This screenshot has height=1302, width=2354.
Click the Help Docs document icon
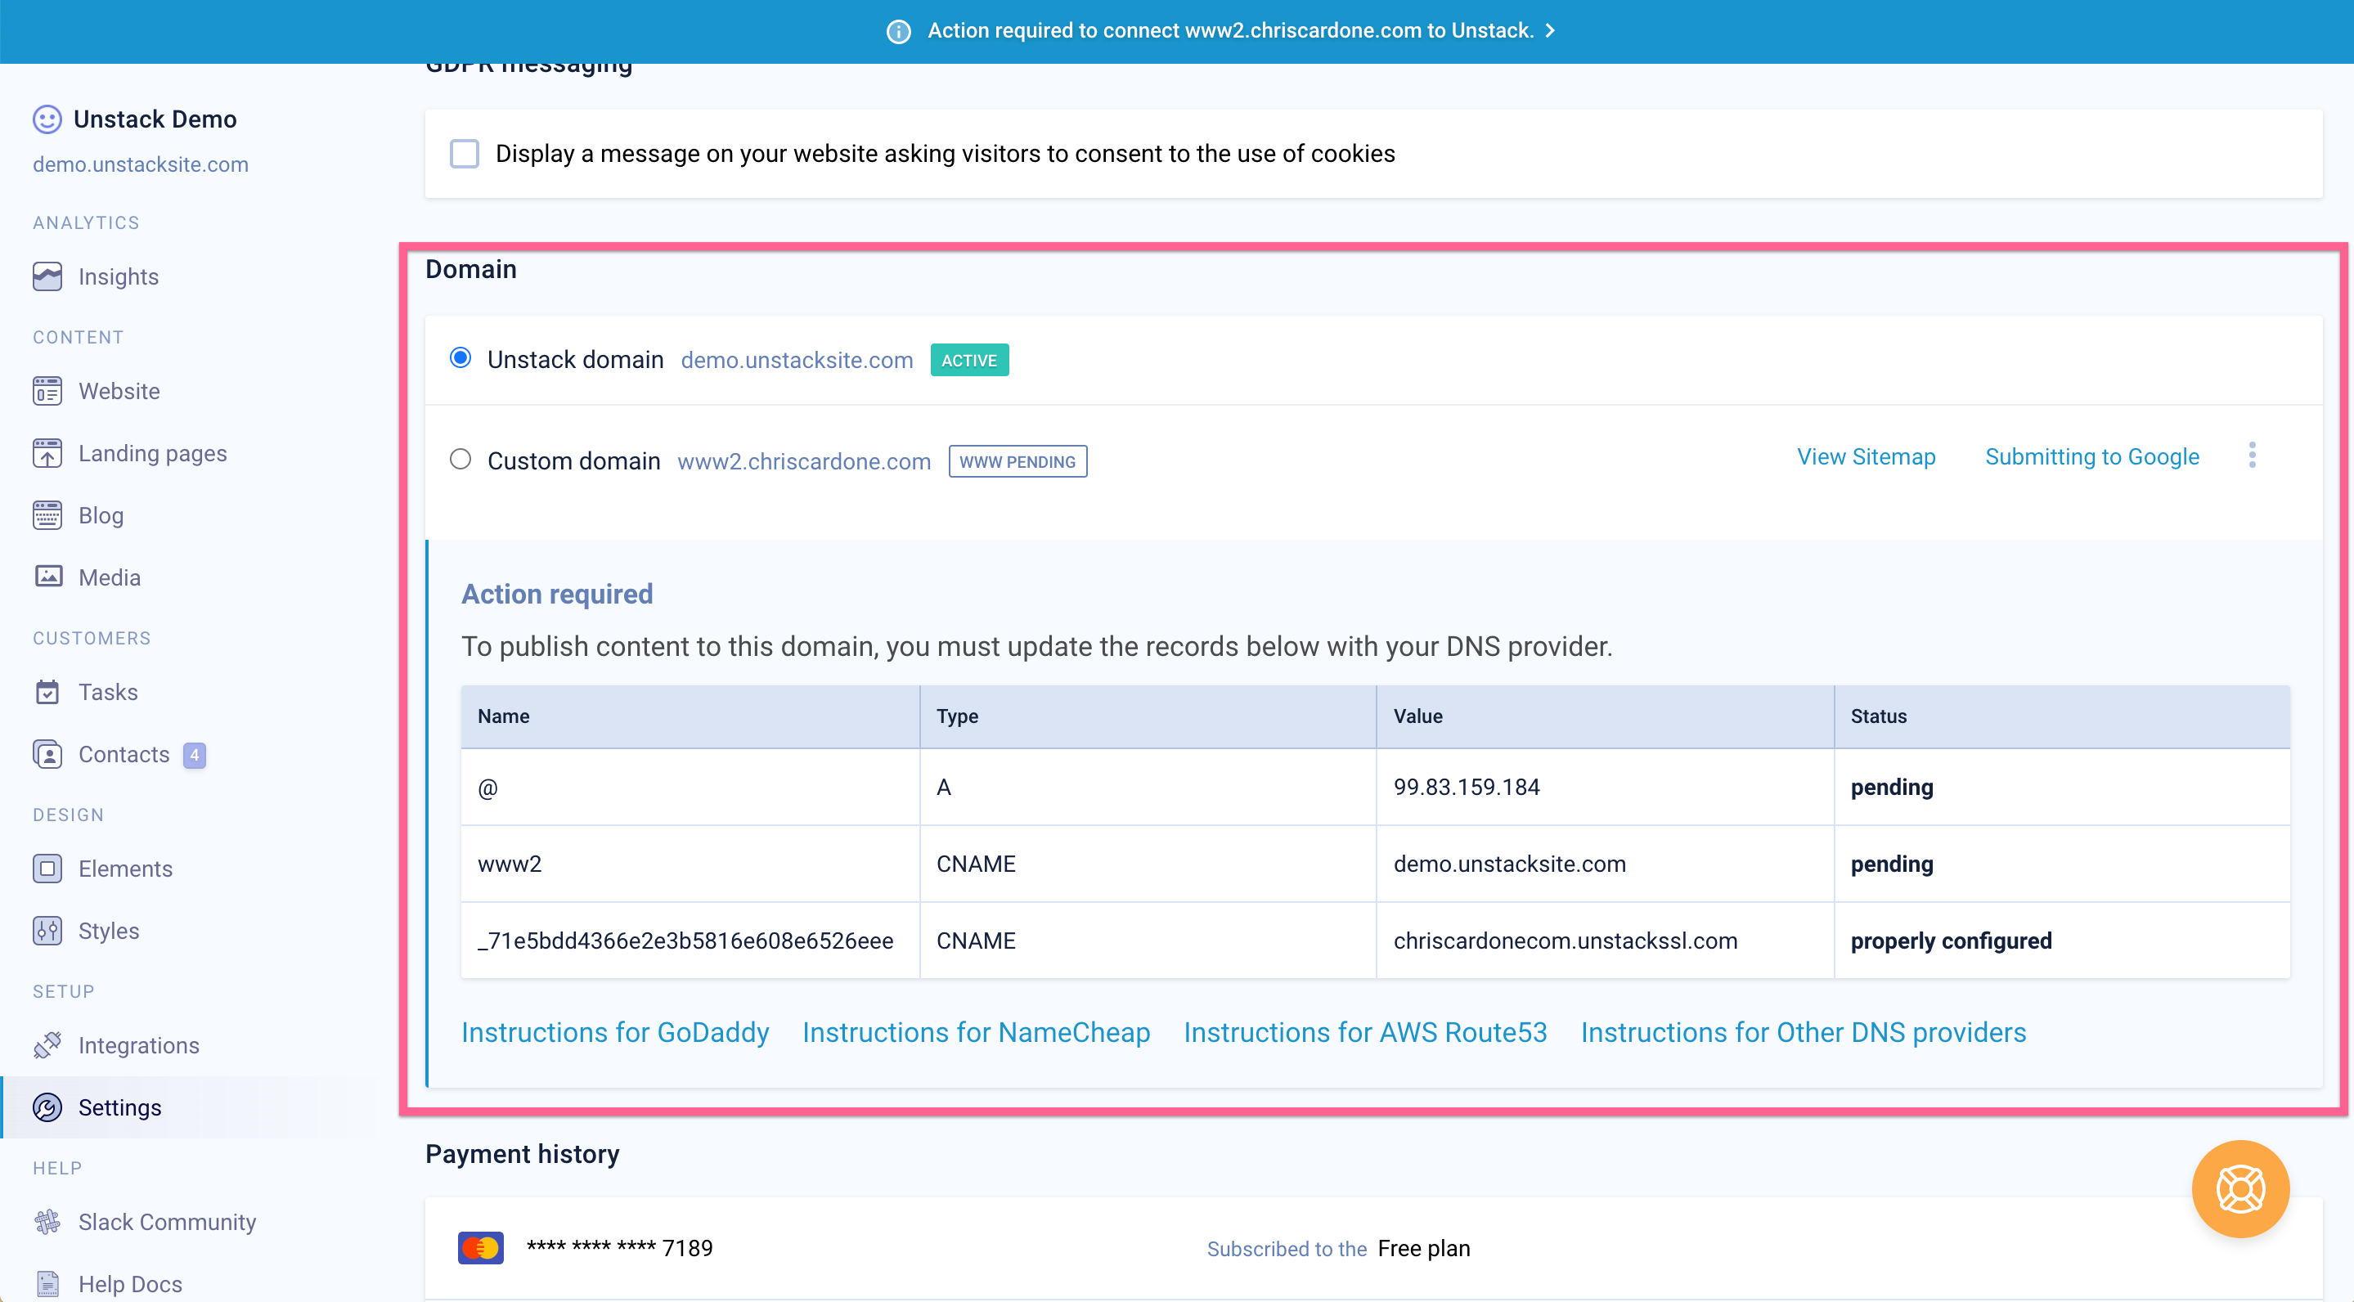pyautogui.click(x=47, y=1284)
